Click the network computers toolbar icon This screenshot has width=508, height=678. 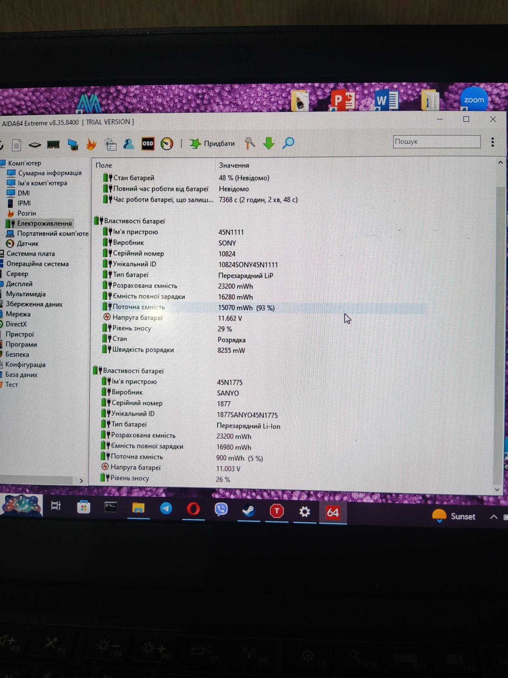[x=73, y=144]
